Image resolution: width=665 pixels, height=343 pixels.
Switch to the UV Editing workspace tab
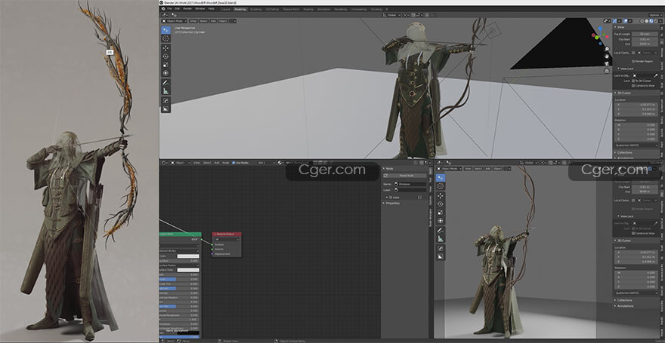coord(272,9)
